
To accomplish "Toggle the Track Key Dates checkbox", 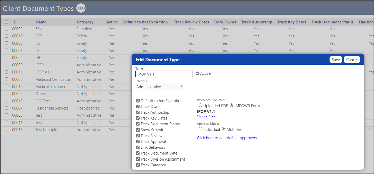I will click(138, 118).
